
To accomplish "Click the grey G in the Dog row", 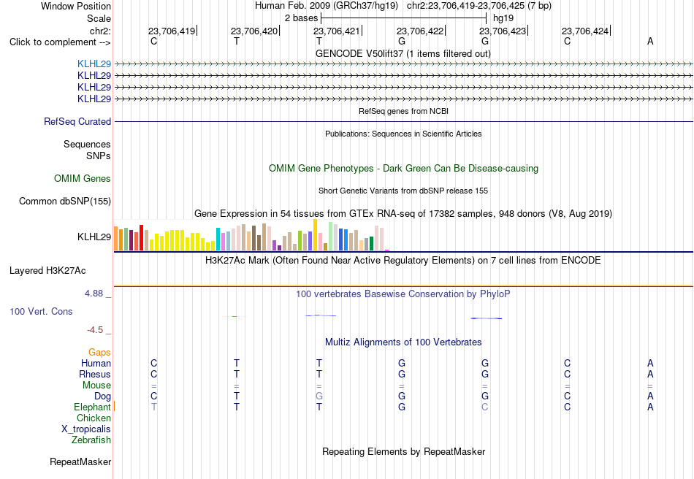I will 319,396.
